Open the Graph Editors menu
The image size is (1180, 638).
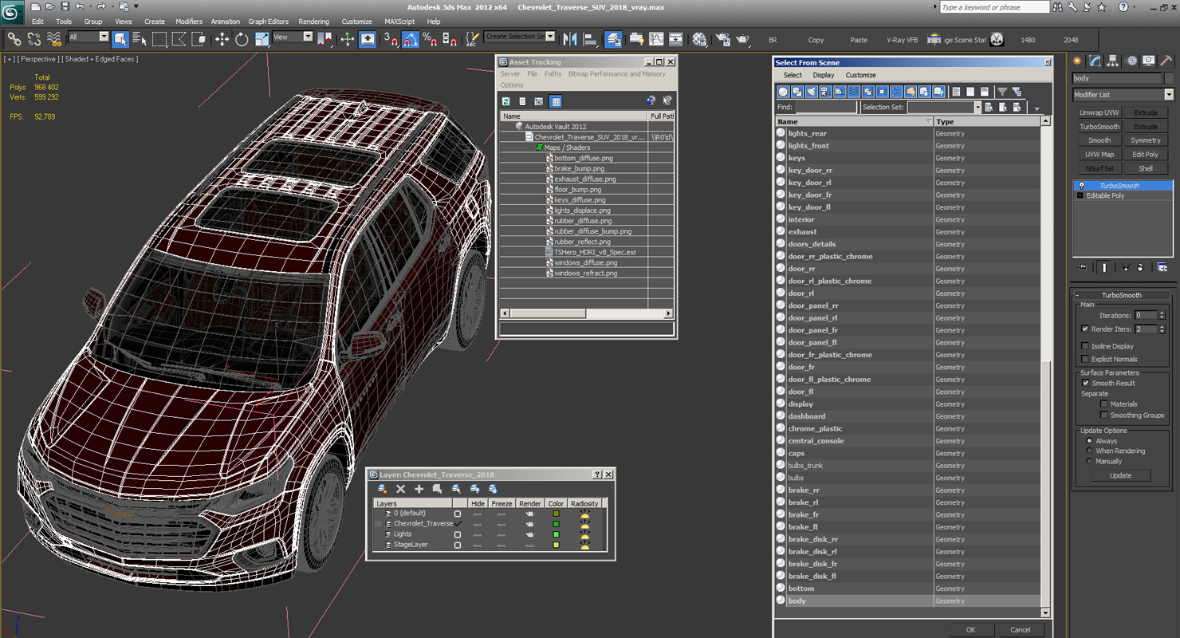click(x=268, y=22)
